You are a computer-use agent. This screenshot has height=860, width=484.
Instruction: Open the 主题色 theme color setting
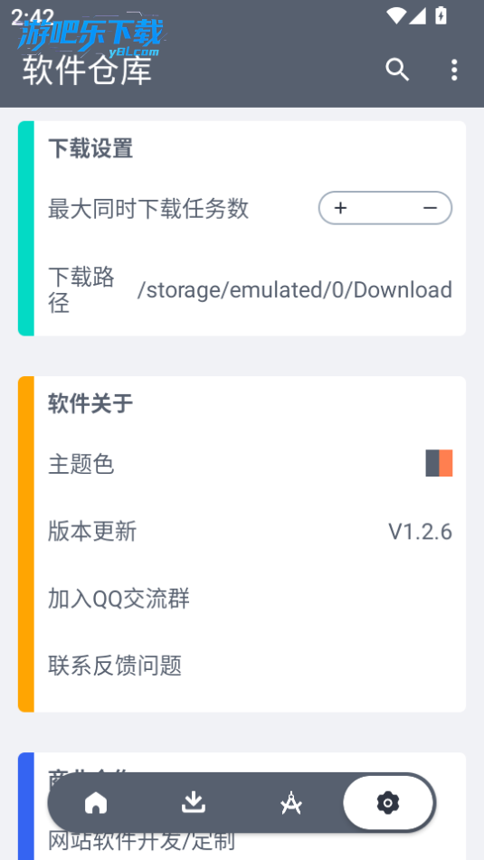click(x=250, y=464)
